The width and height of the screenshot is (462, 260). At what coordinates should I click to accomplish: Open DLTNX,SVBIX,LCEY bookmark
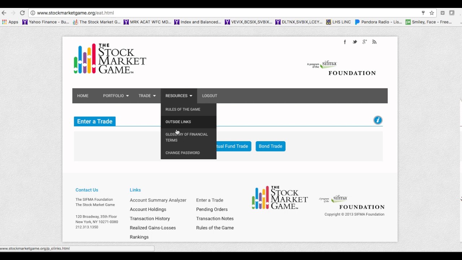[x=299, y=22]
